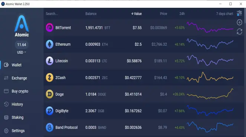
Task: Maximize the Atomic Wallet window
Action: (230, 4)
